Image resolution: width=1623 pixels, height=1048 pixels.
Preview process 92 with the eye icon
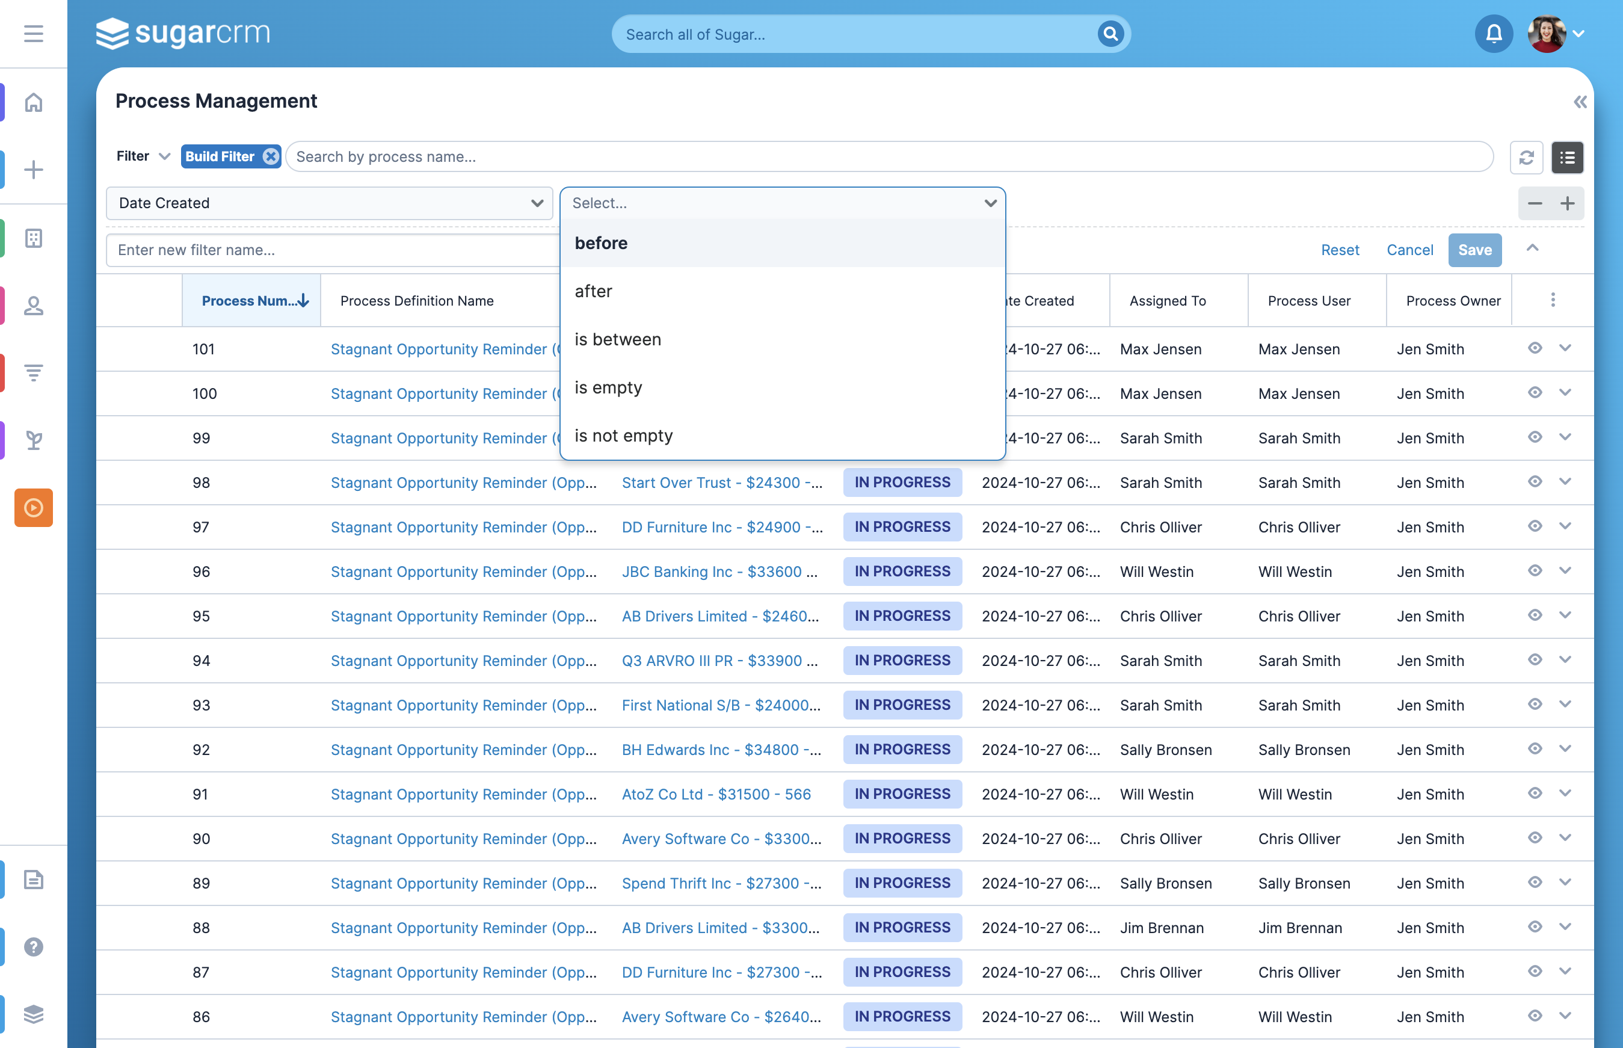(1535, 748)
